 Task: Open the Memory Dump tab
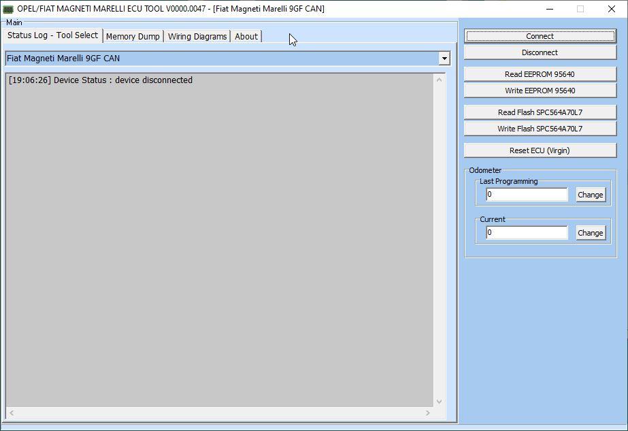pyautogui.click(x=133, y=37)
